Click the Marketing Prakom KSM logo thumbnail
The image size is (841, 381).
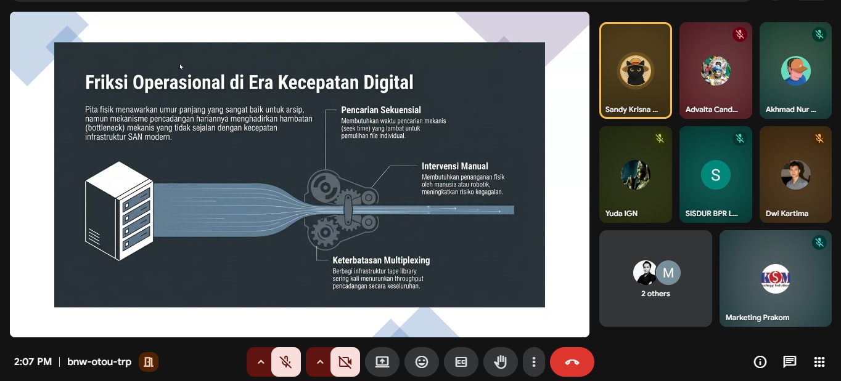(x=775, y=278)
